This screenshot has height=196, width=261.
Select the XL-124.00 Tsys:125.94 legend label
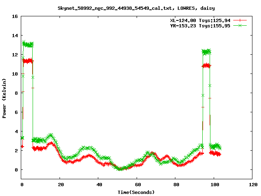(x=200, y=20)
